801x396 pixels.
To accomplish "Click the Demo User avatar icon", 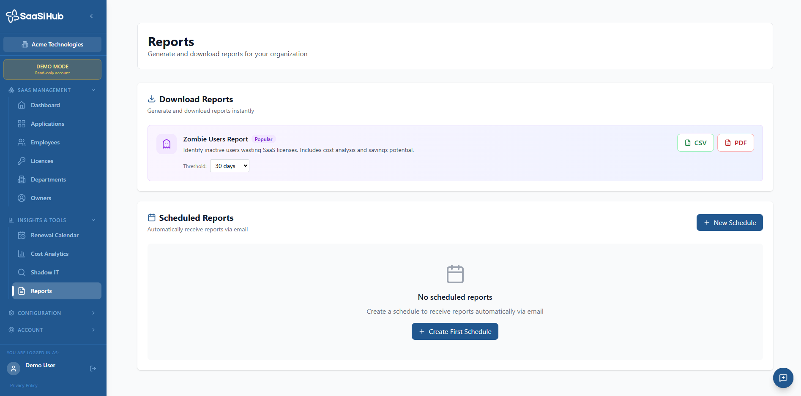I will 14,369.
